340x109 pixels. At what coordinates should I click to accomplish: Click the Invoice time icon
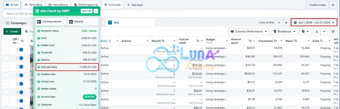click(38, 81)
